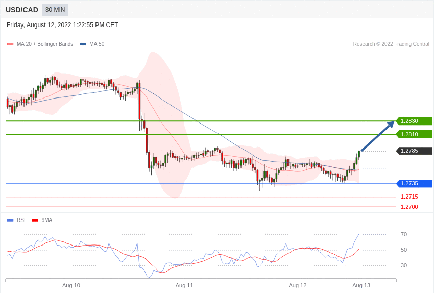Click the Aug 12 date axis label
434x294 pixels.
[298, 285]
